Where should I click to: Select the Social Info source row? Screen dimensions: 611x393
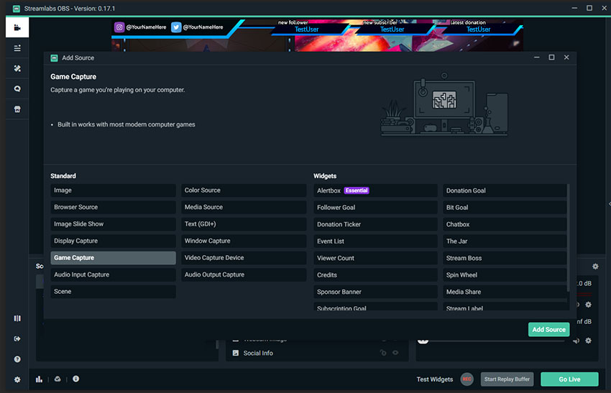pos(317,353)
